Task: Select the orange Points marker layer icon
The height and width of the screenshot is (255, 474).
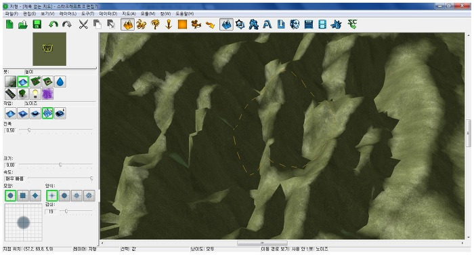Action: tap(169, 24)
